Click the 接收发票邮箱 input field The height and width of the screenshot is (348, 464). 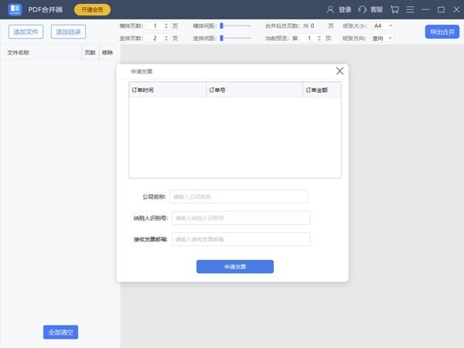click(x=241, y=239)
